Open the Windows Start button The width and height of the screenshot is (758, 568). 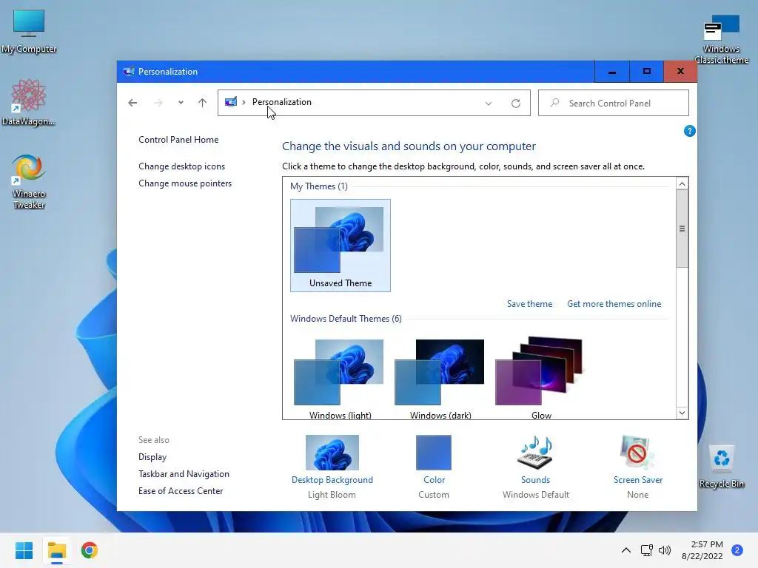pyautogui.click(x=24, y=550)
